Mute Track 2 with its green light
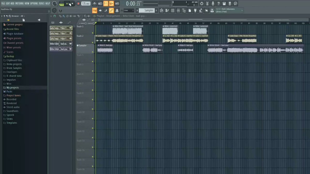 pos(92,42)
